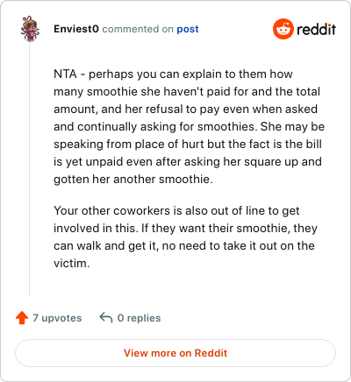Click the reddit wordmark text
This screenshot has width=351, height=382.
click(x=316, y=29)
